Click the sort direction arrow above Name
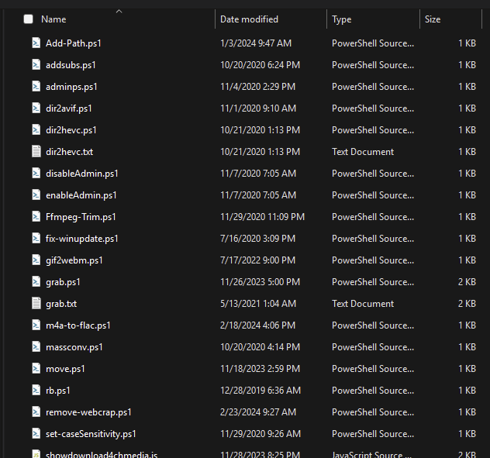The height and width of the screenshot is (458, 490). [119, 12]
